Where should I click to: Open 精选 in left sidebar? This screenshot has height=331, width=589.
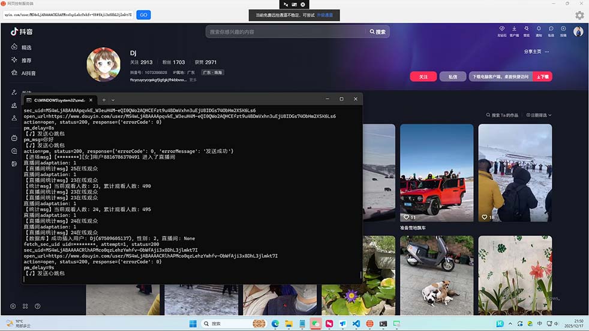coord(22,47)
